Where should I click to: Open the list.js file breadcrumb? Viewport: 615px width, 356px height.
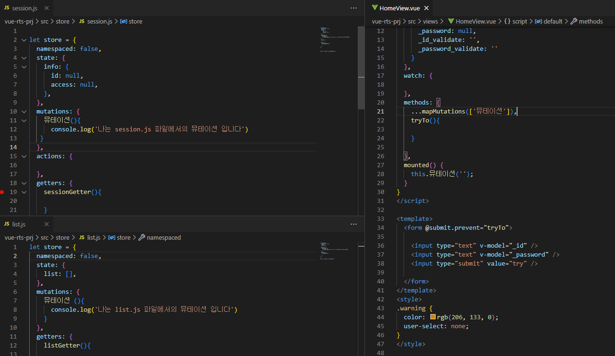coord(89,238)
